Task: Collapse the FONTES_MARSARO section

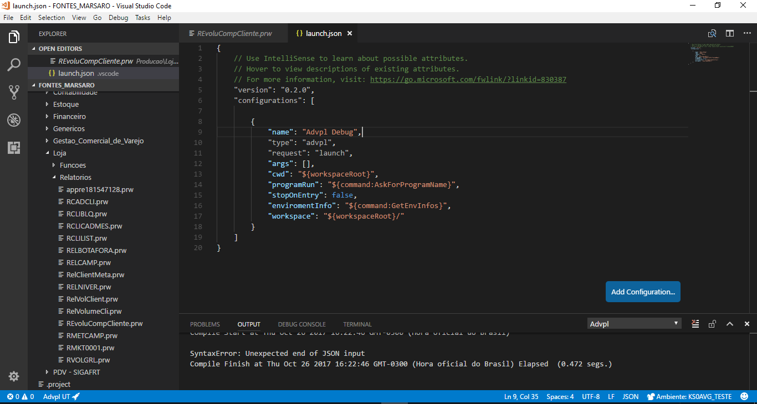Action: coord(103,85)
